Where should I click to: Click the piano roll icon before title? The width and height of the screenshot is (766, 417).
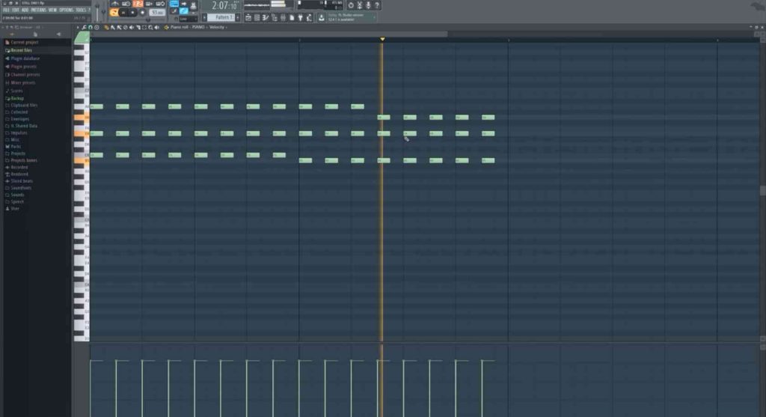(x=167, y=27)
